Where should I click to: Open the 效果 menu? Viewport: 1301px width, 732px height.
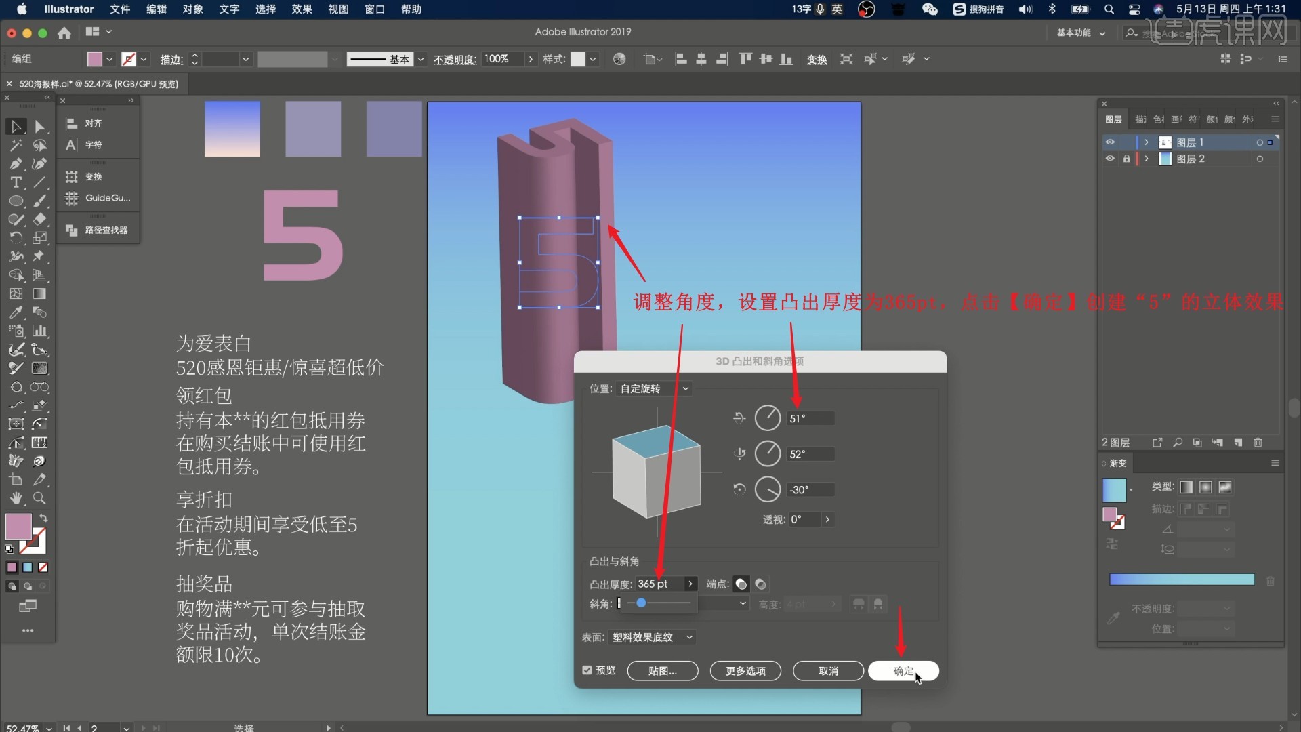[302, 9]
